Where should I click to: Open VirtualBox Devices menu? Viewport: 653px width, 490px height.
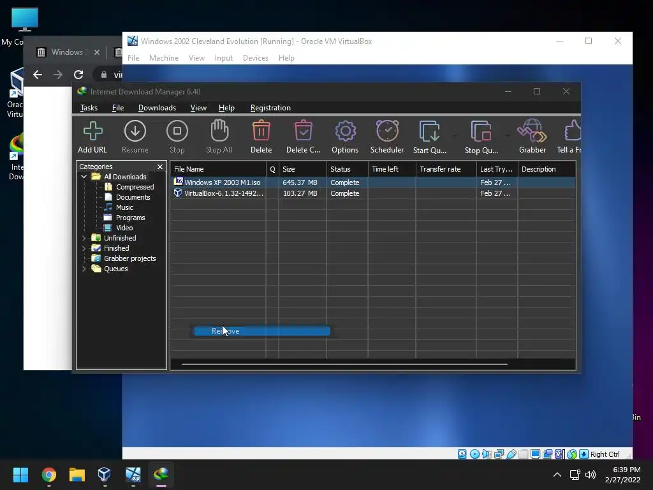pos(255,58)
